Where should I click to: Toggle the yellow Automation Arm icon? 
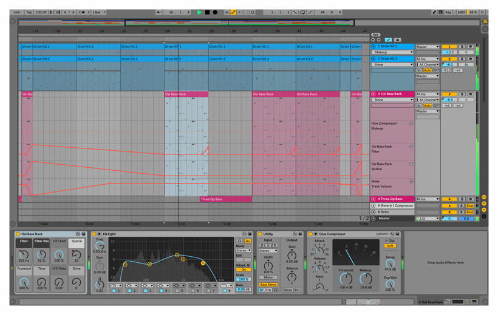233,12
